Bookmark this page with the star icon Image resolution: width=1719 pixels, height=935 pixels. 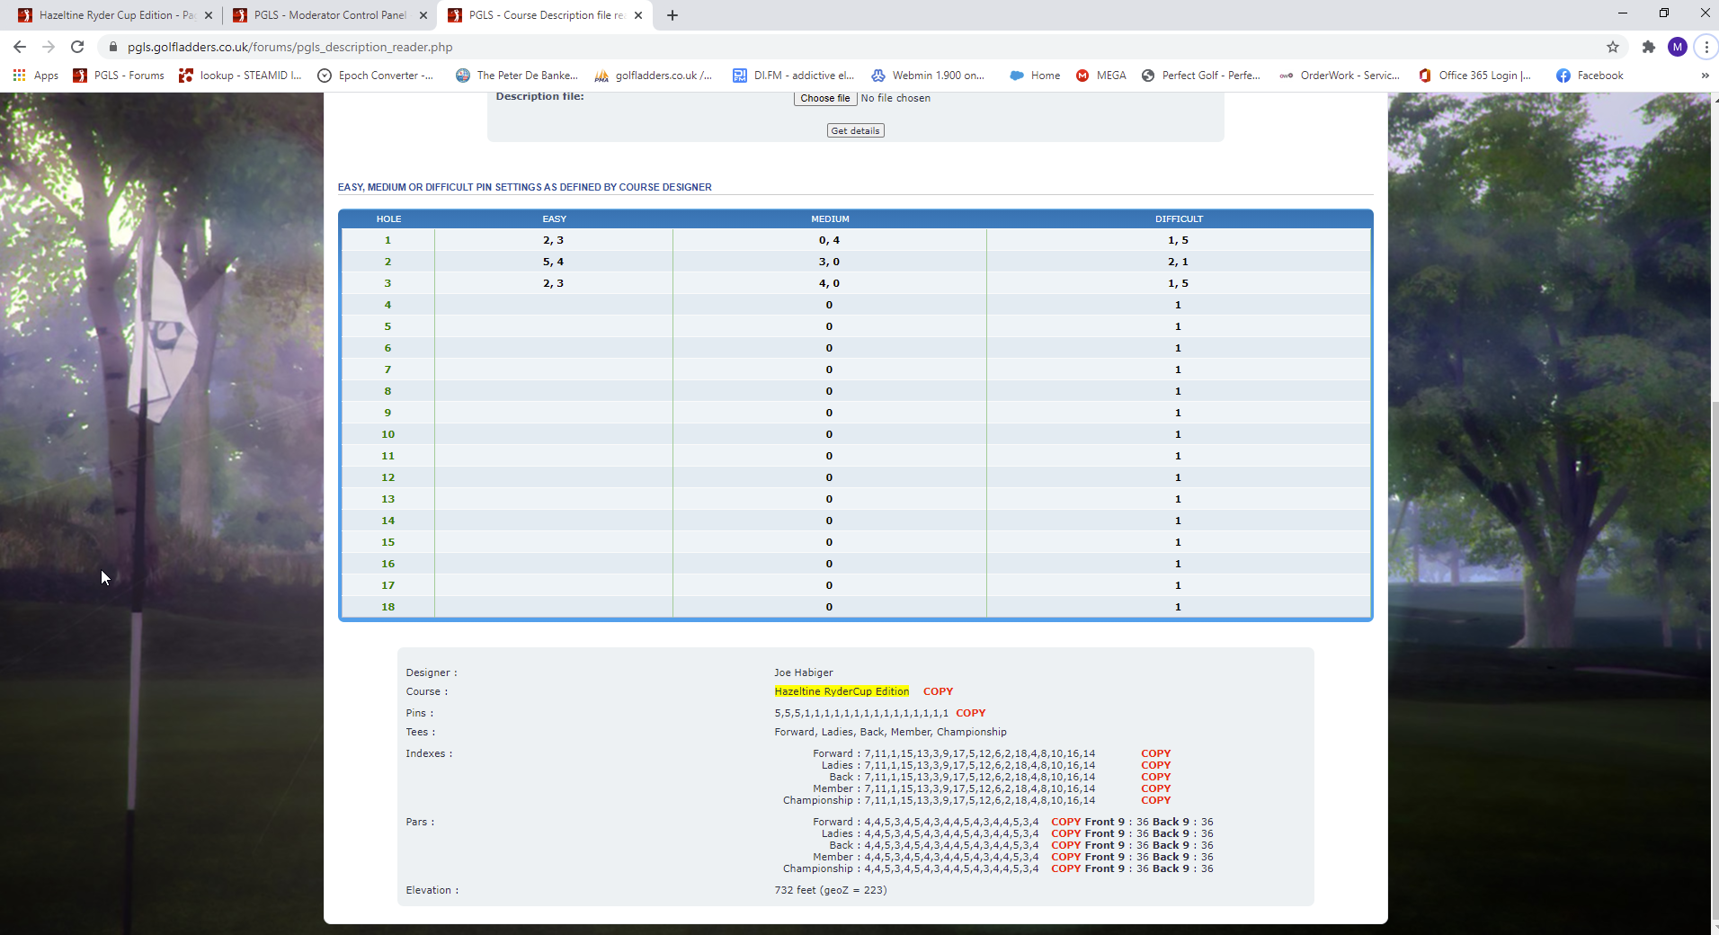1613,47
